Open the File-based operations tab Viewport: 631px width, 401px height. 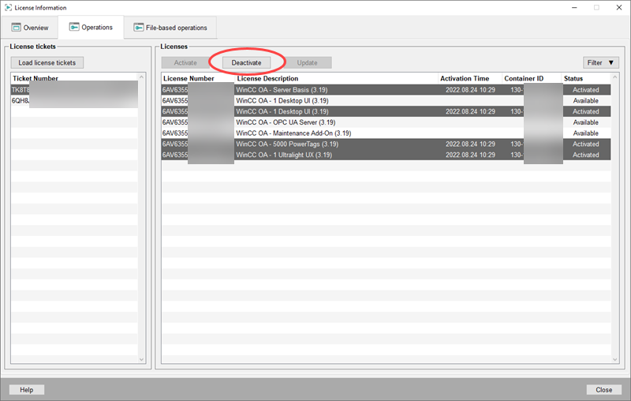pos(170,28)
